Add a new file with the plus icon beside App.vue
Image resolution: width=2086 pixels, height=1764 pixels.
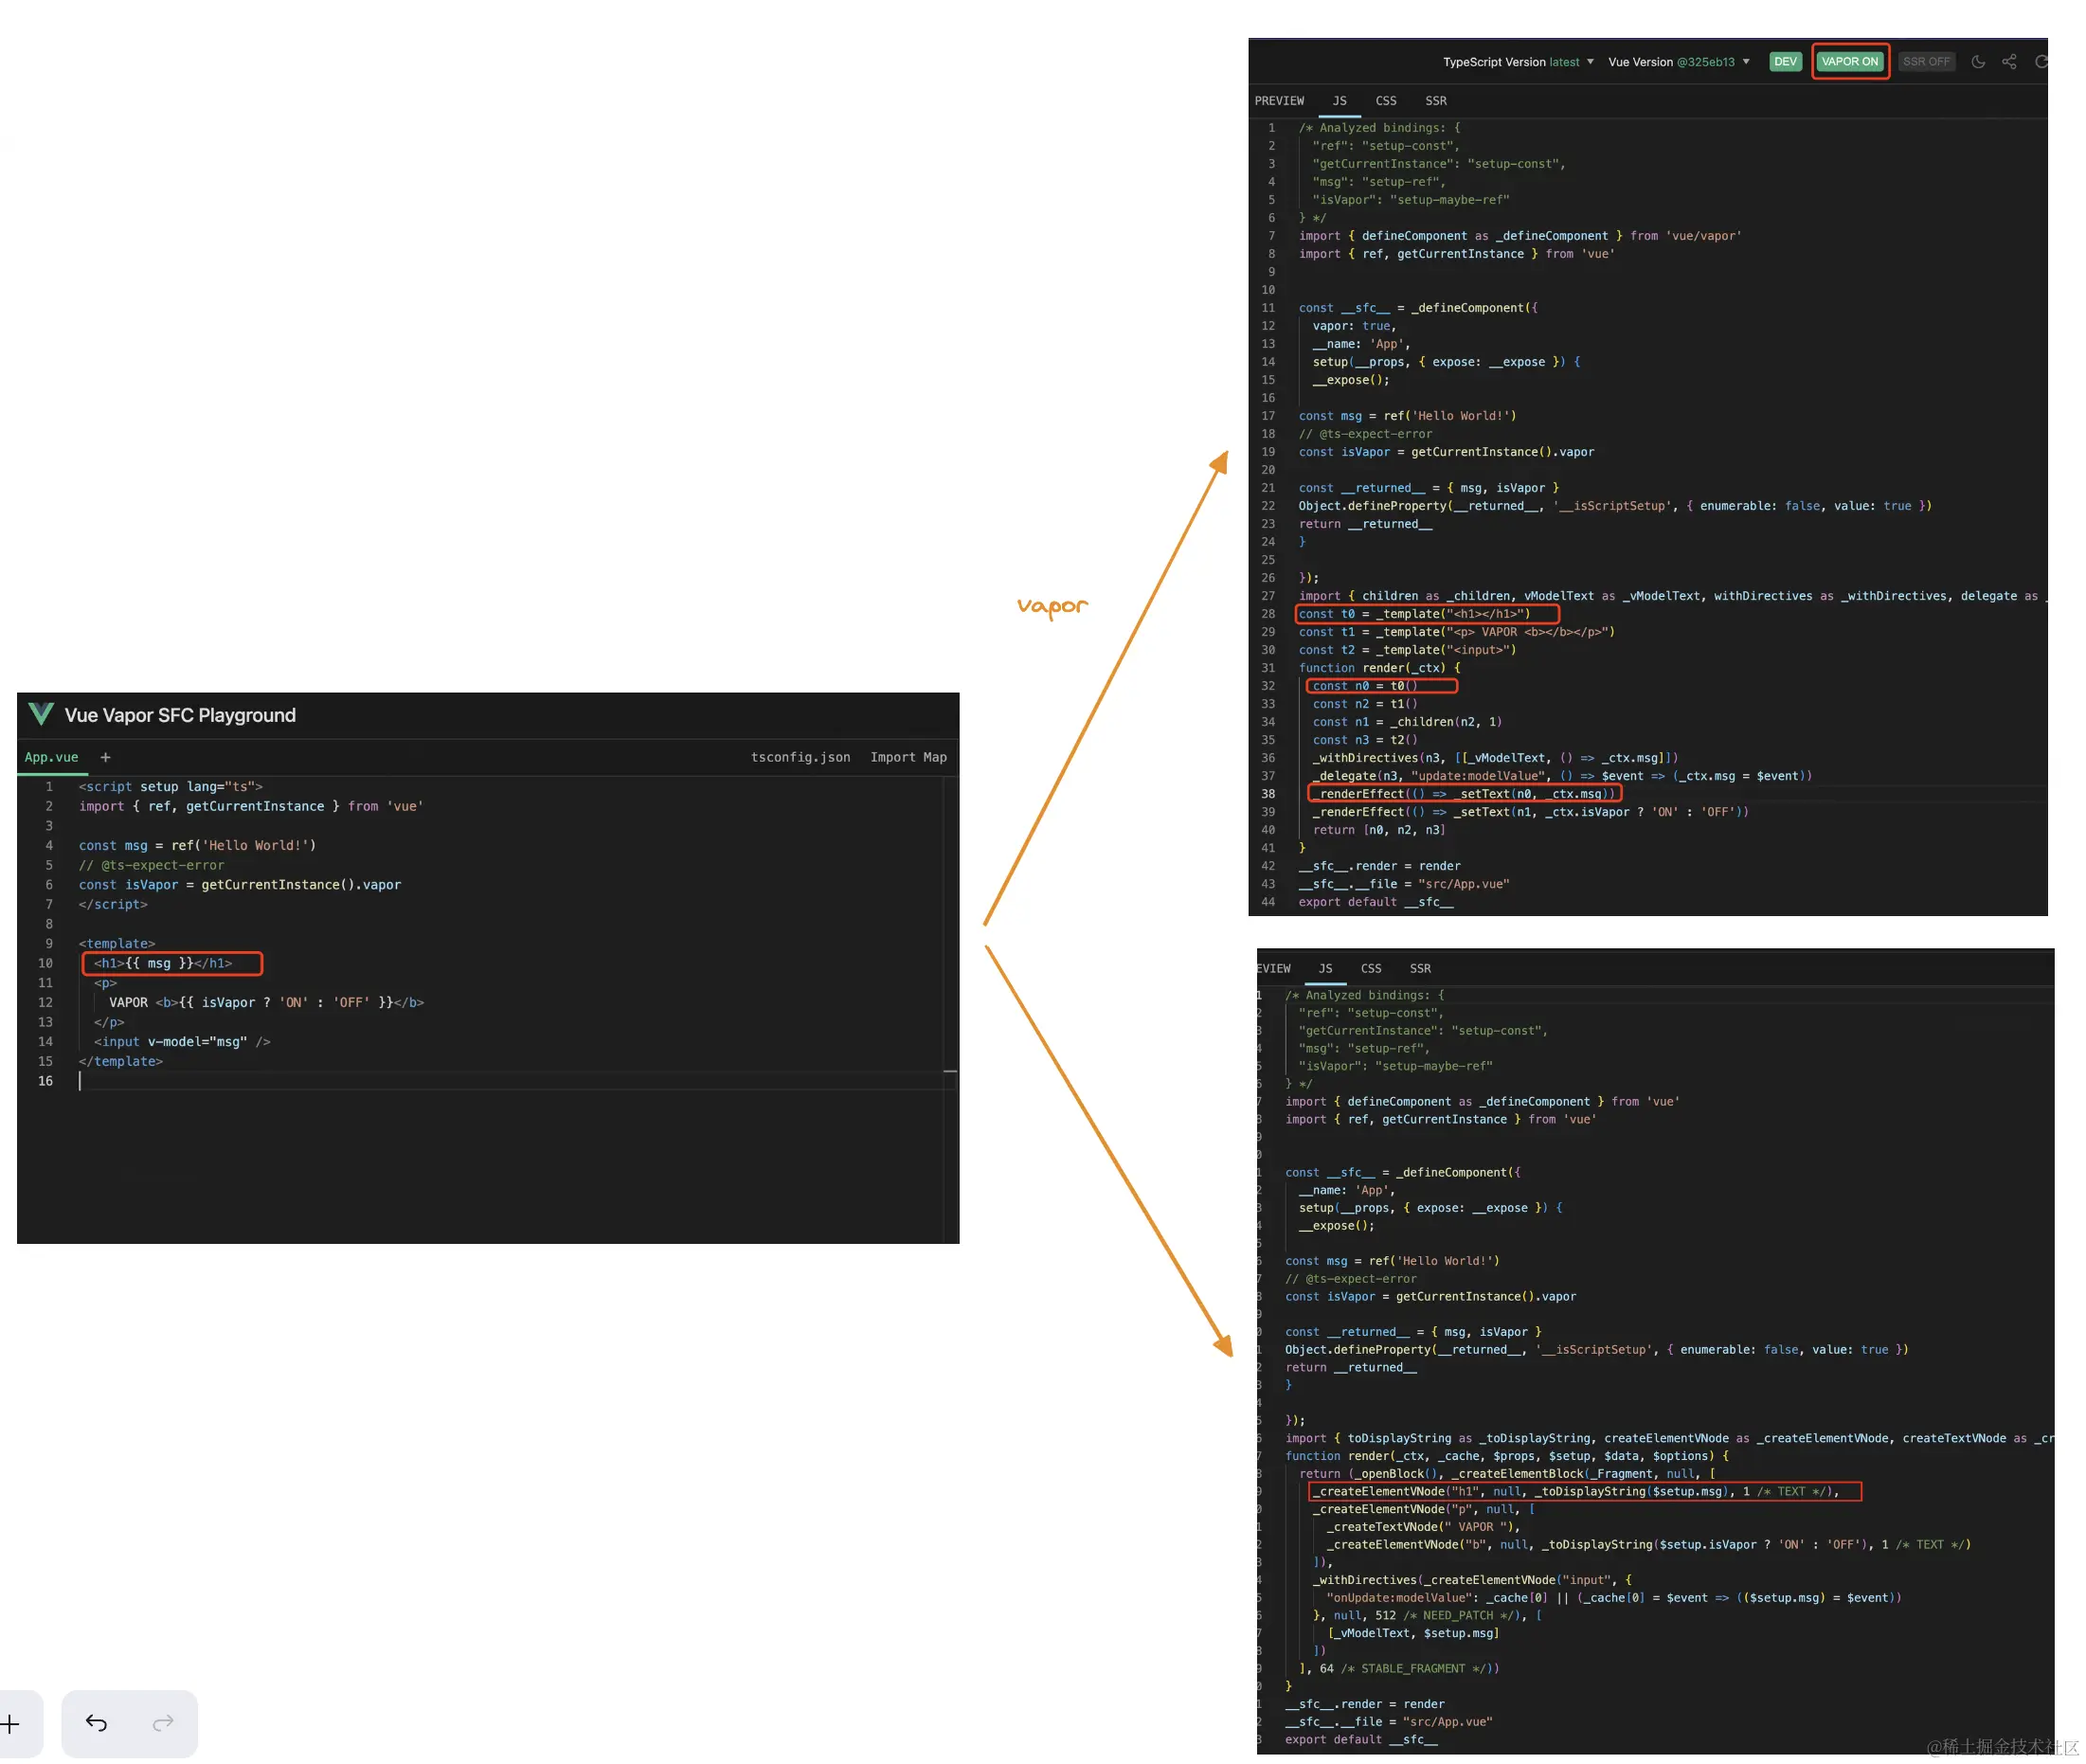(x=105, y=757)
